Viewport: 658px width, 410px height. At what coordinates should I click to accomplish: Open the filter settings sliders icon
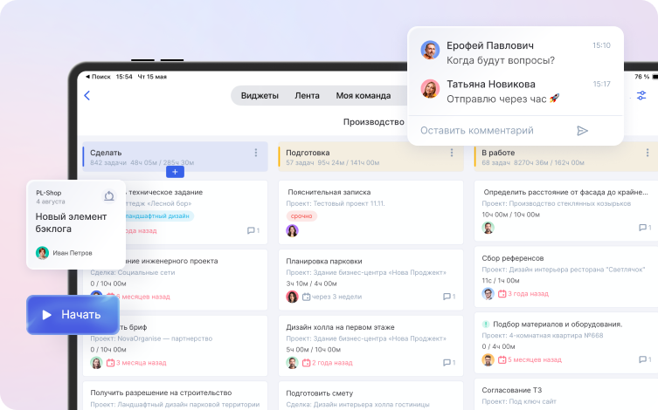641,95
